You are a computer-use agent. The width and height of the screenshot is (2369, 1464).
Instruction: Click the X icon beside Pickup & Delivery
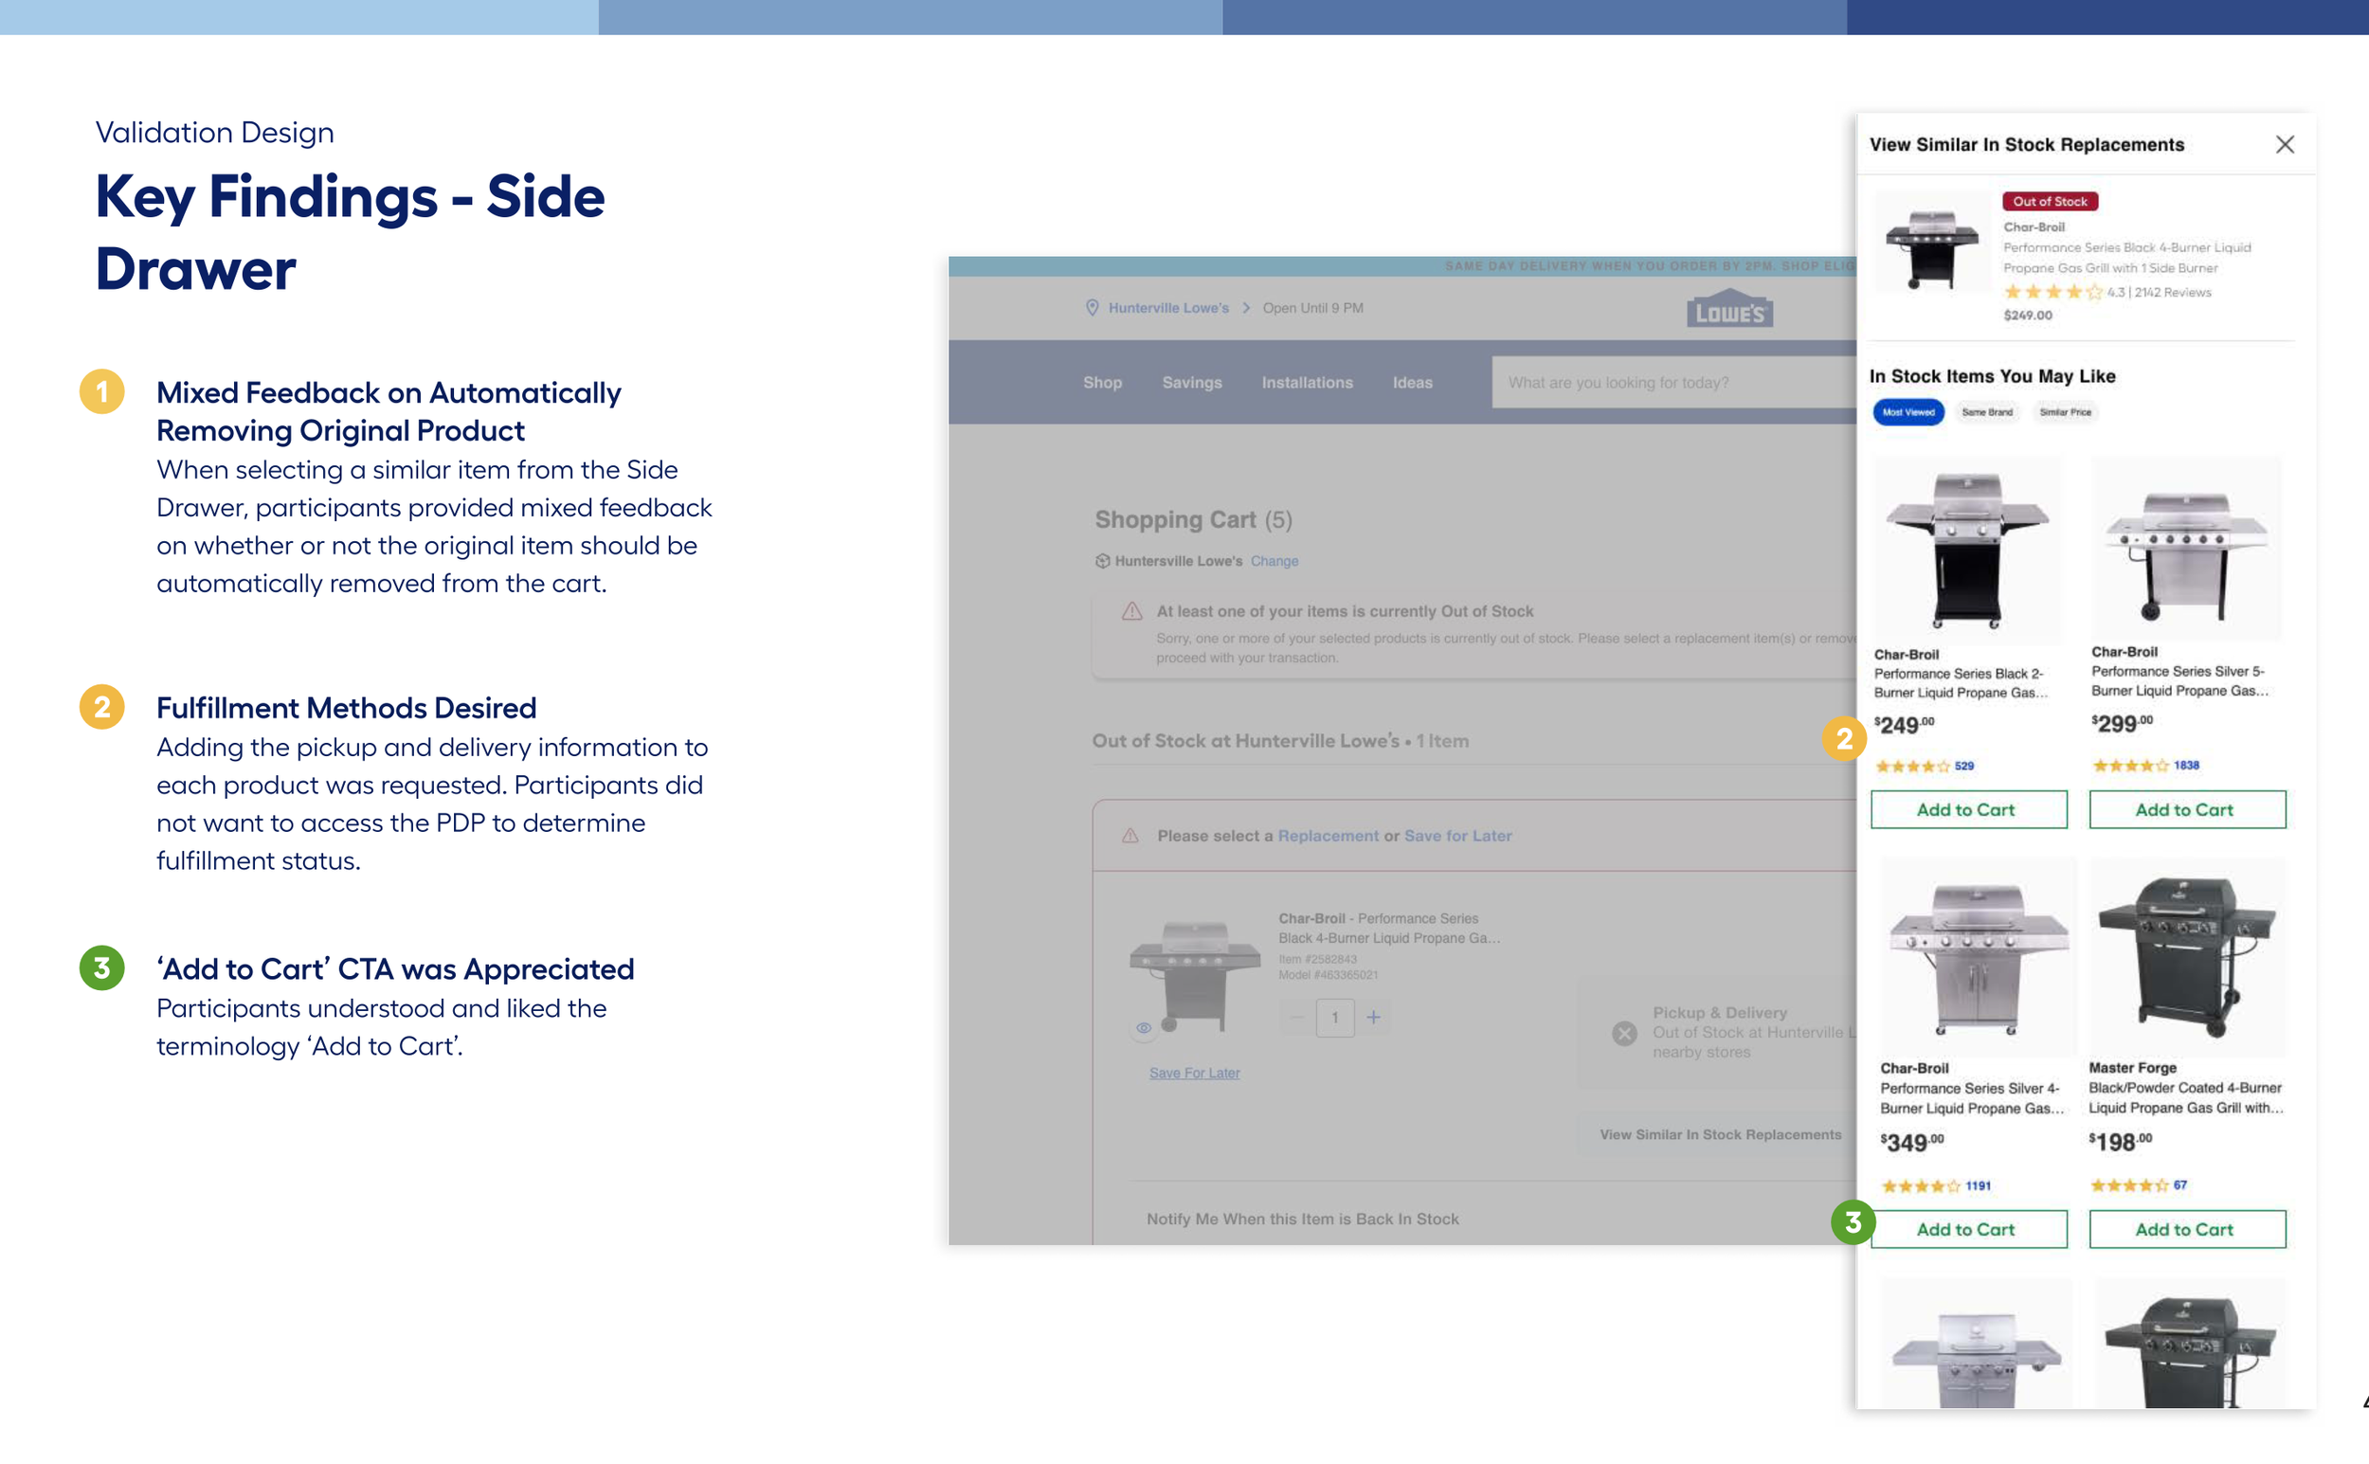point(1624,1033)
